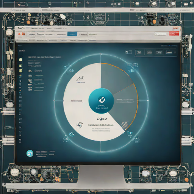Select the blue highlighted tab in the toolbar
Image resolution: width=194 pixels, height=194 pixels.
(72, 34)
